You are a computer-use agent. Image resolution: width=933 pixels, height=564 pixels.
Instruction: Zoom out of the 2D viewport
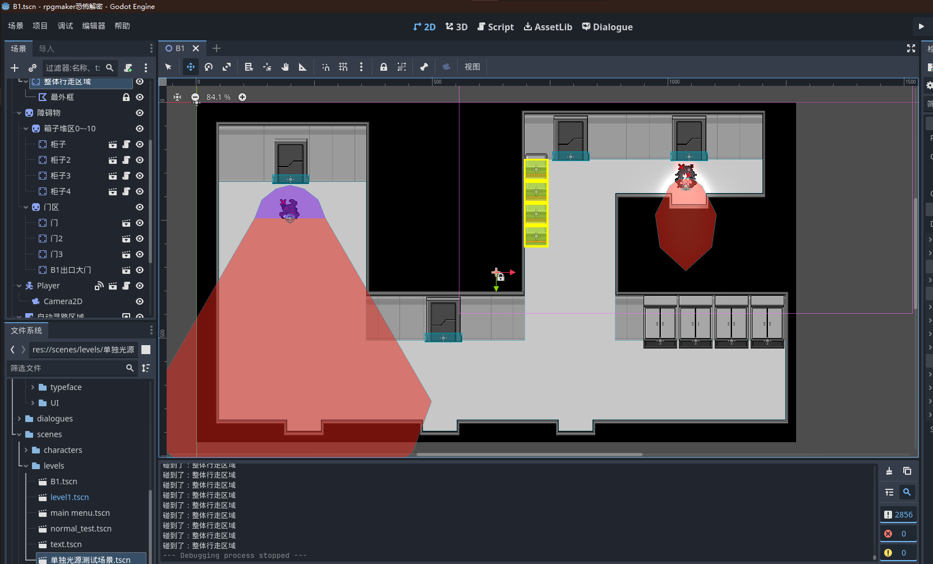coord(195,97)
